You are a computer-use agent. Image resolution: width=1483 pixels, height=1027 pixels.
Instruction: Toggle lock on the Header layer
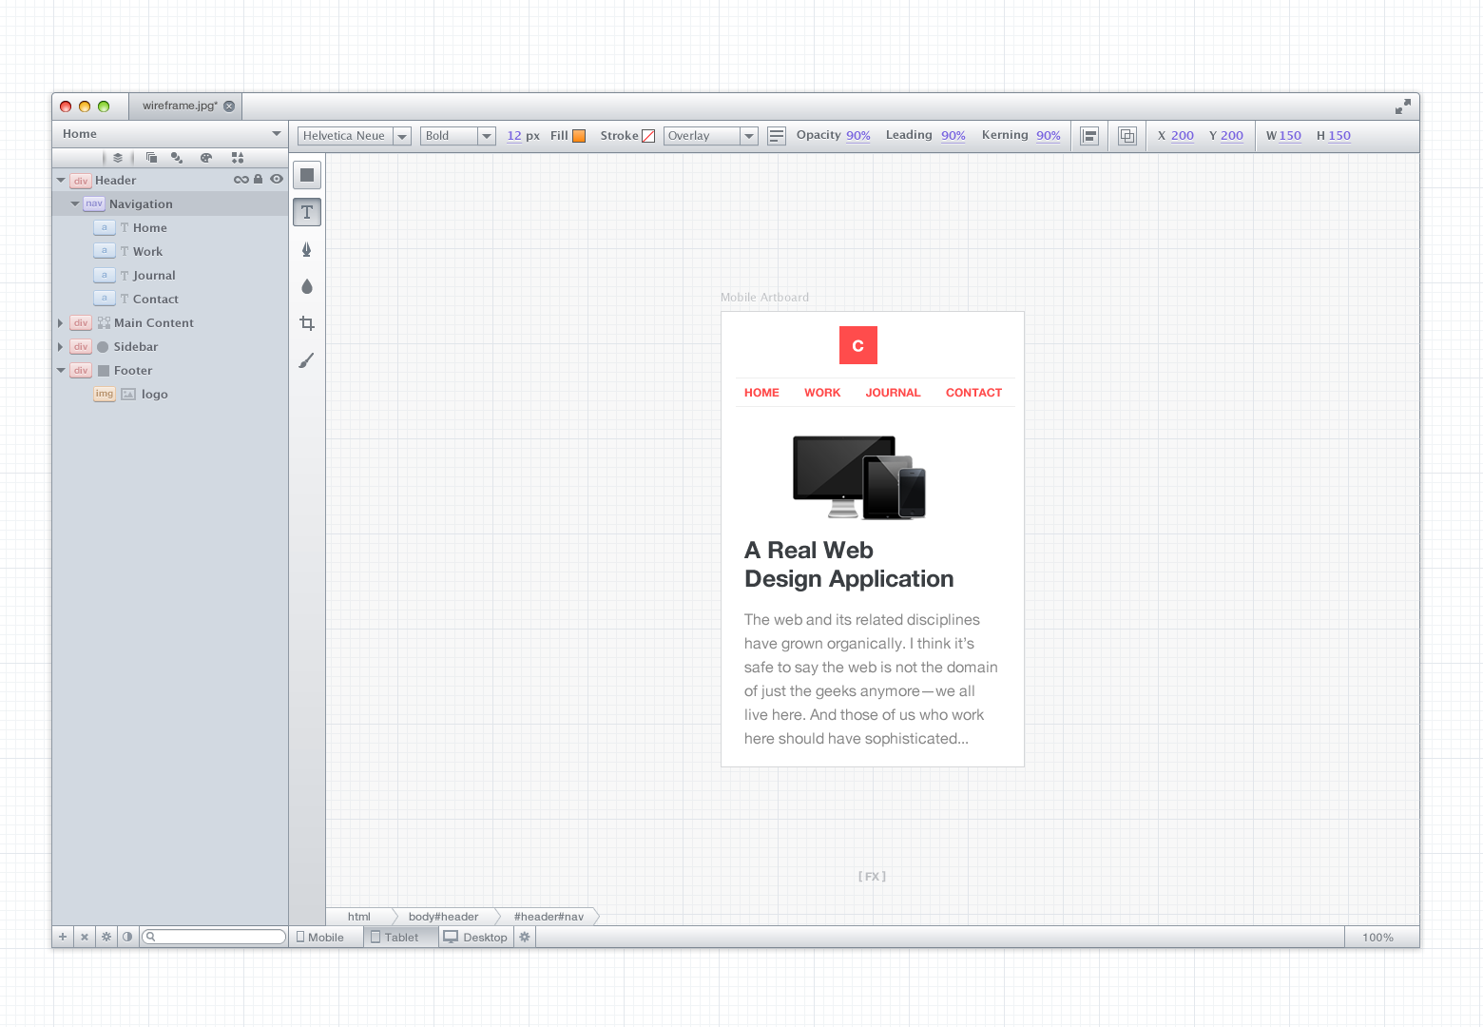coord(258,179)
